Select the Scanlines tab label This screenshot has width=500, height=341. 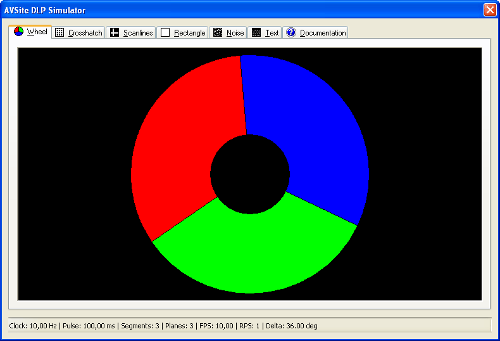138,33
